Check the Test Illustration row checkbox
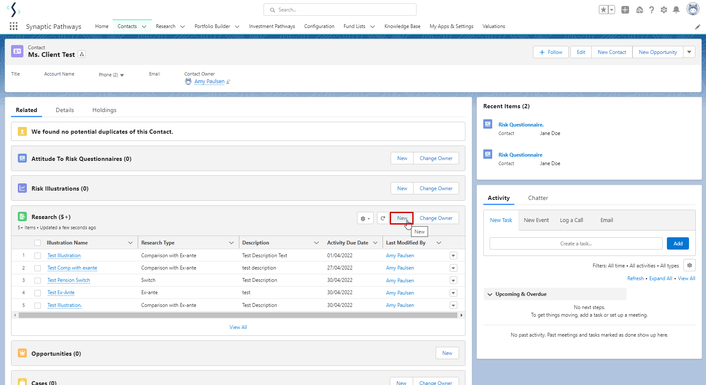 [38, 256]
